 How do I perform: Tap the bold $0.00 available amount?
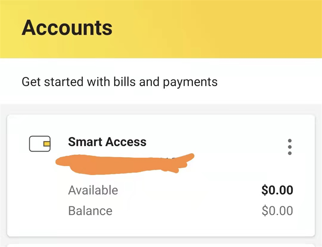click(277, 190)
